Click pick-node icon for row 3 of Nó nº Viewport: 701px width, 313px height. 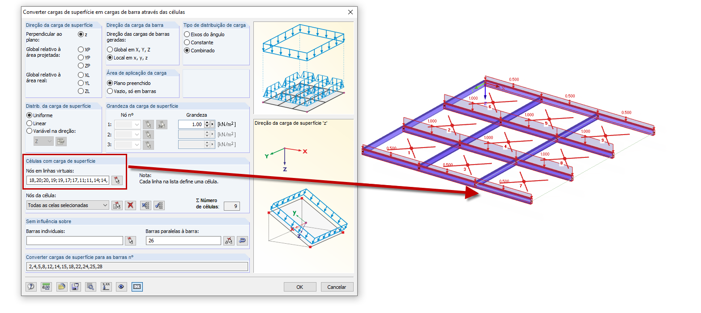click(148, 144)
